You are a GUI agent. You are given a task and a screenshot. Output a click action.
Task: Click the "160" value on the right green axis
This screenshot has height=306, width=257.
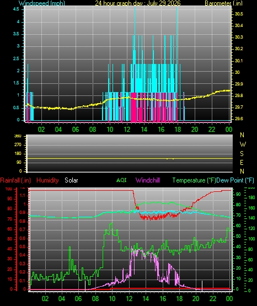[251, 208]
